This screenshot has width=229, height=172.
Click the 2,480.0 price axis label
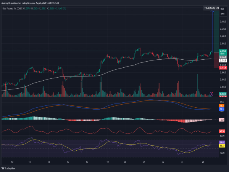point(223,80)
